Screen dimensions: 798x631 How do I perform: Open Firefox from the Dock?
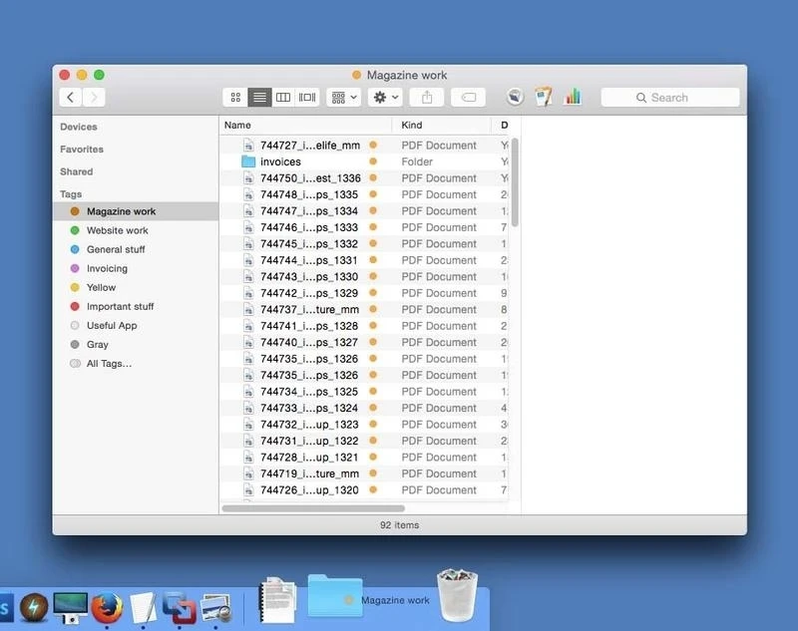click(107, 605)
